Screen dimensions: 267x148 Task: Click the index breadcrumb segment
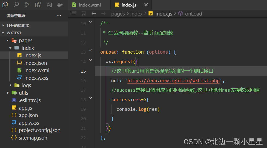(x=136, y=14)
